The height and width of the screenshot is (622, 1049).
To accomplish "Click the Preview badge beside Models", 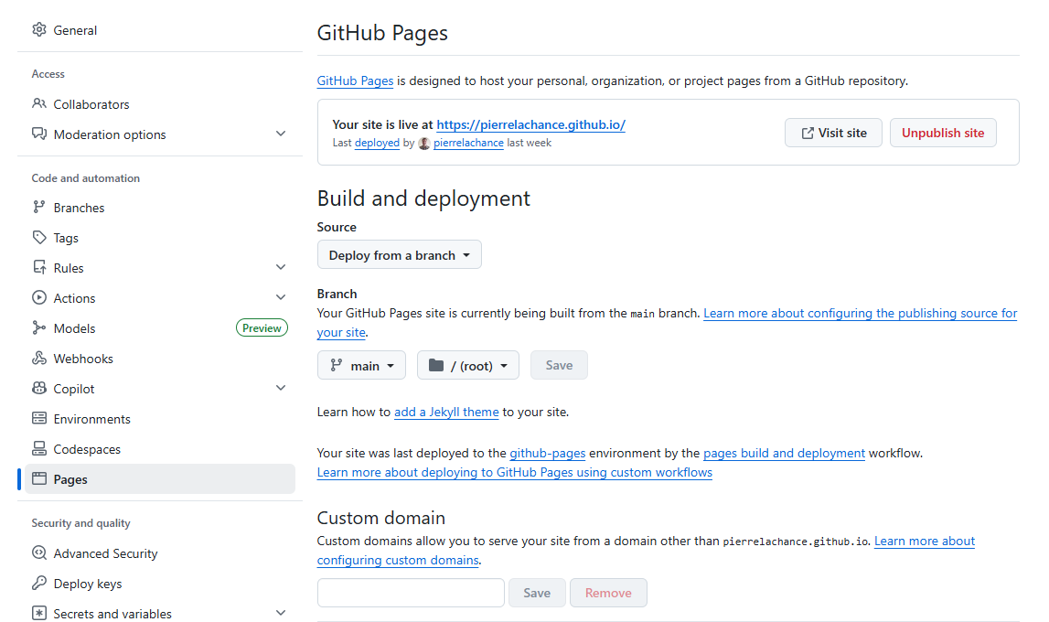I will click(x=262, y=327).
